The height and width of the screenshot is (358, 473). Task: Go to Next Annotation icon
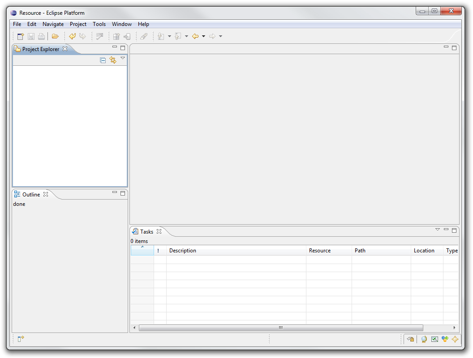(161, 36)
